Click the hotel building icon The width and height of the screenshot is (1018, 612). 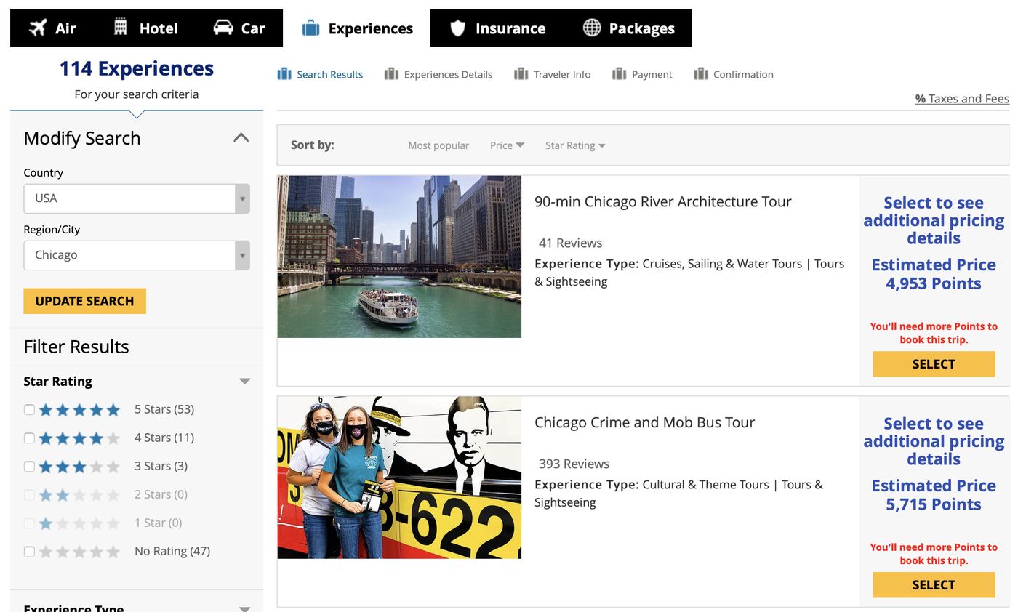[121, 28]
